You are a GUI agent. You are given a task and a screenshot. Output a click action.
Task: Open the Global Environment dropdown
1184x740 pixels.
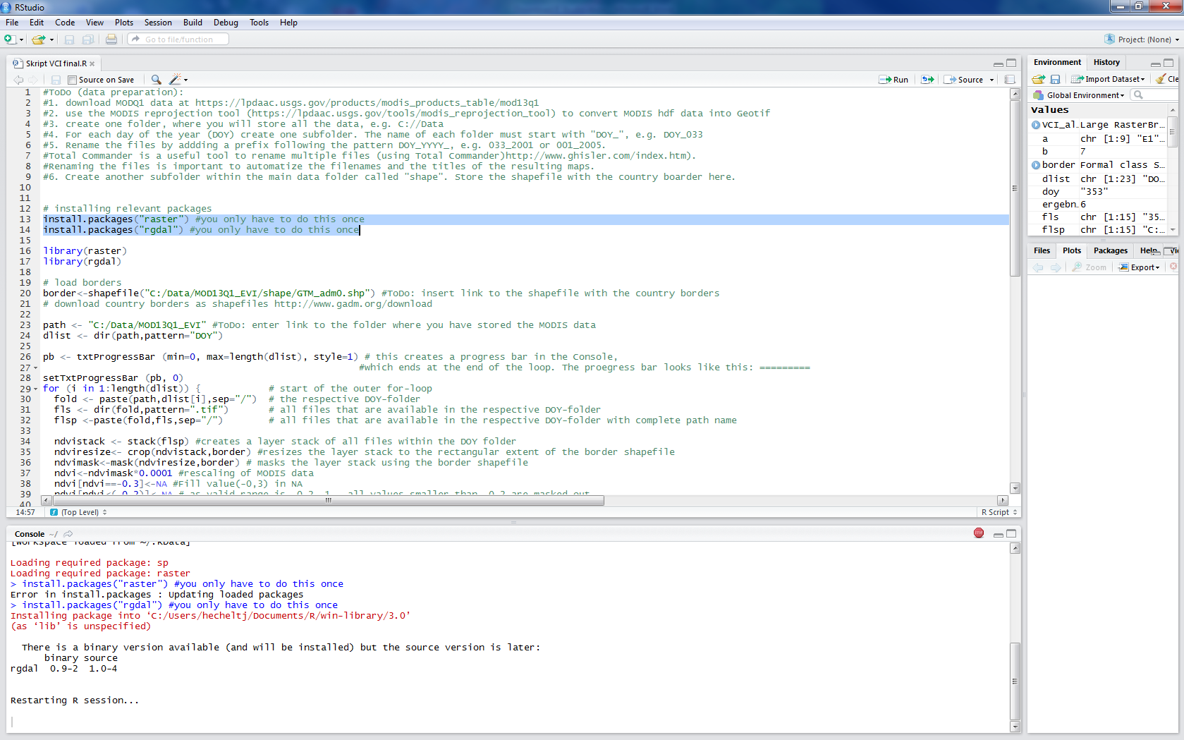pyautogui.click(x=1085, y=95)
